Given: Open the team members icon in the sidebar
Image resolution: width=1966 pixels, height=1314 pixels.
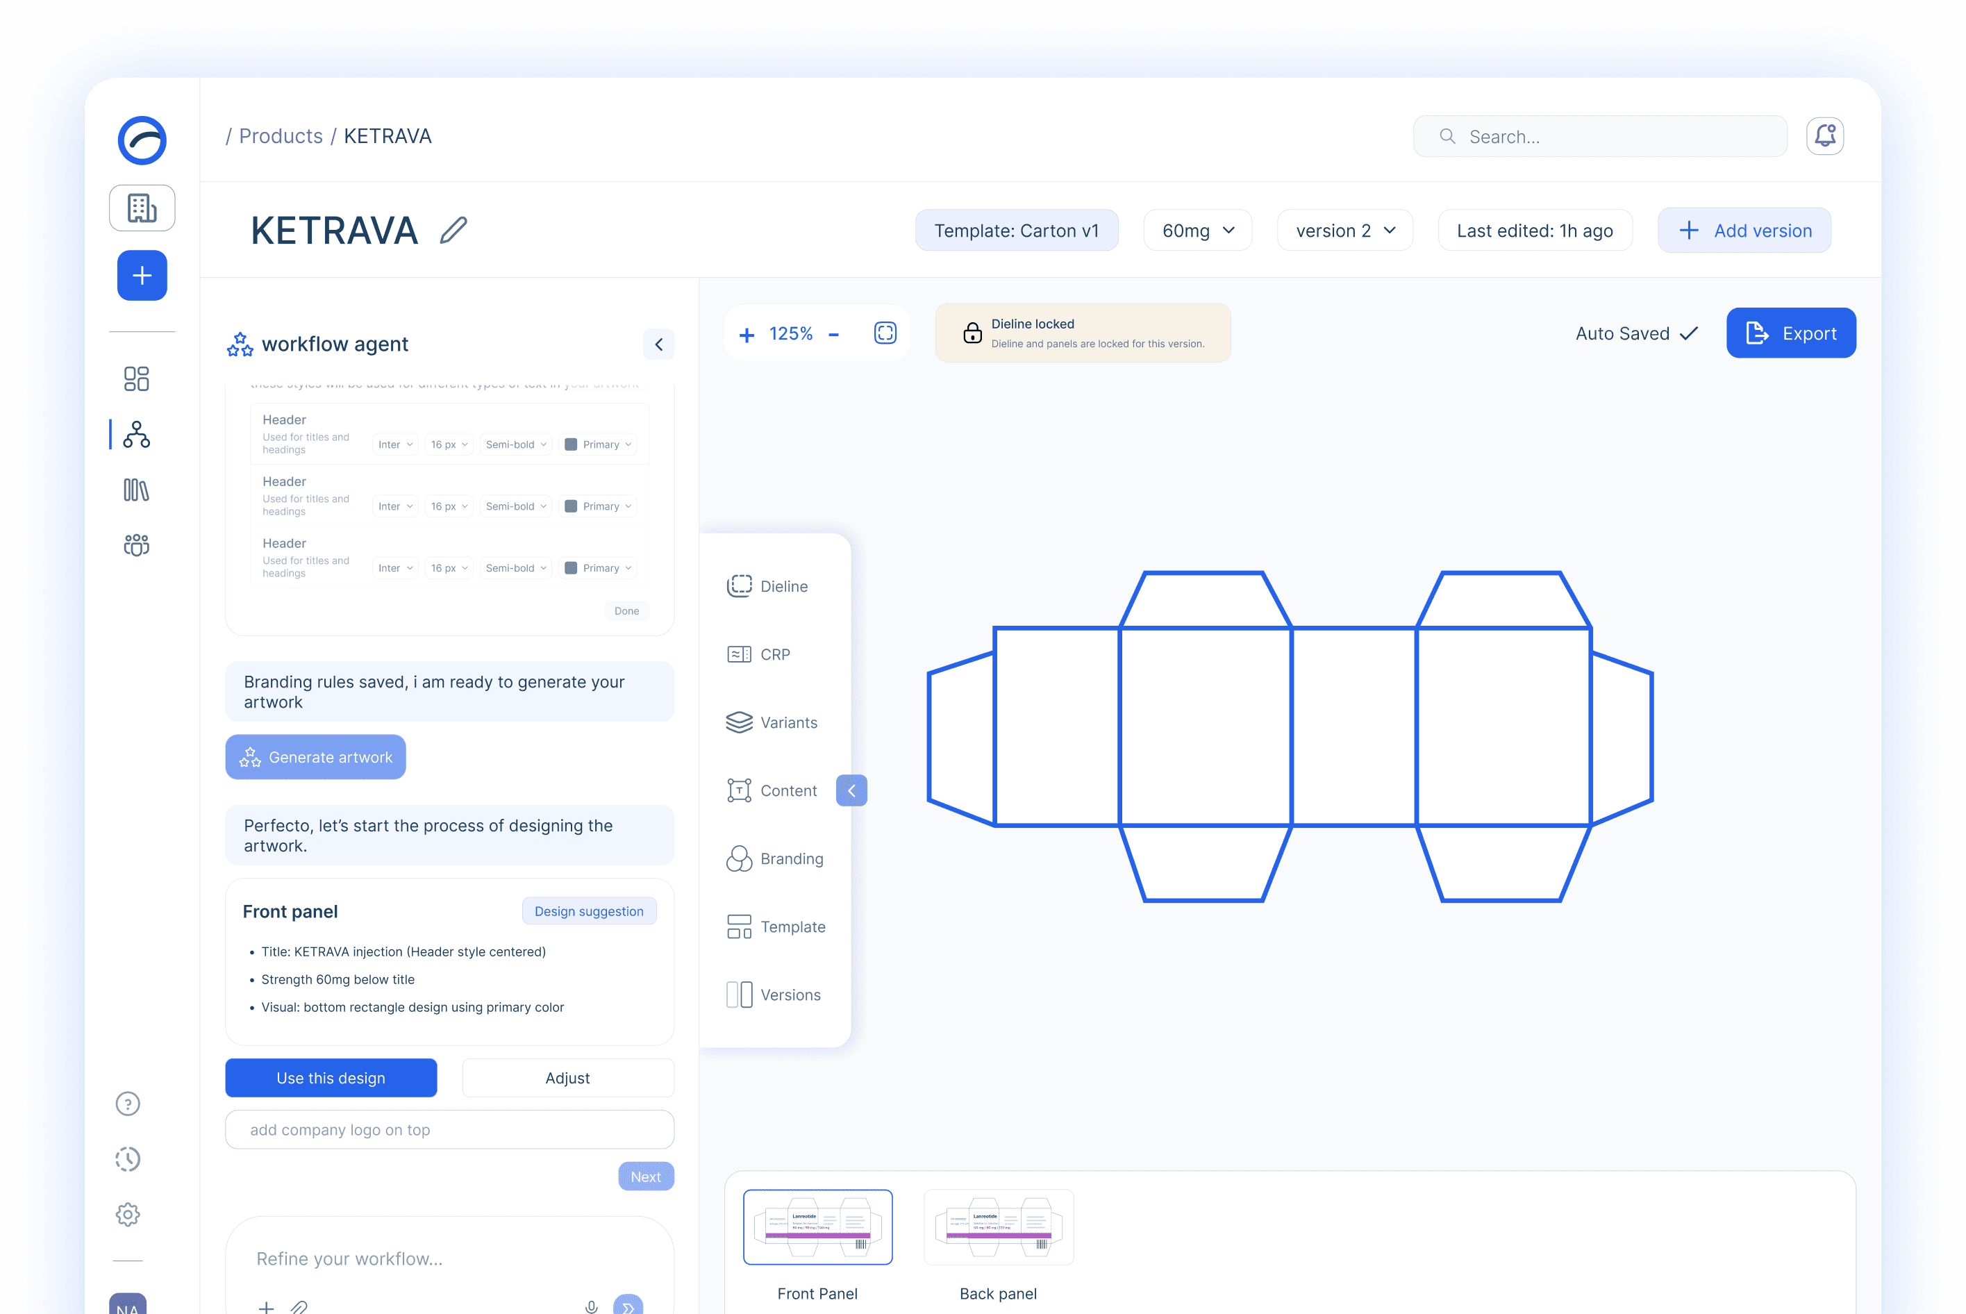Looking at the screenshot, I should point(137,546).
